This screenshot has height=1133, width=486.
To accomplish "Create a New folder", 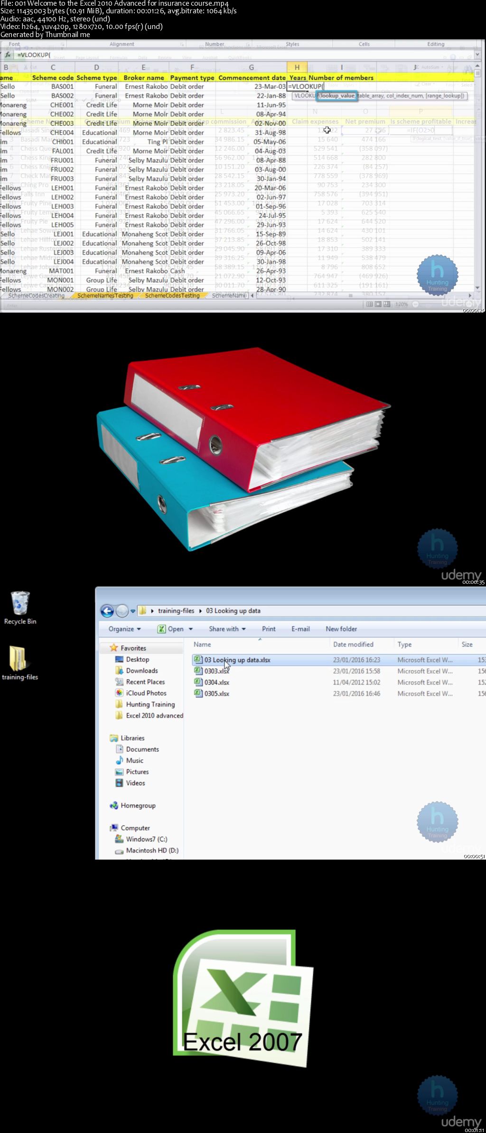I will (x=341, y=629).
